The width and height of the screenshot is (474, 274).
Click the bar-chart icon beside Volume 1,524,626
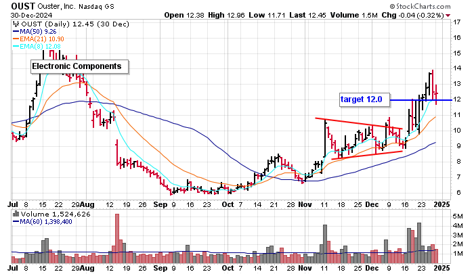point(16,214)
